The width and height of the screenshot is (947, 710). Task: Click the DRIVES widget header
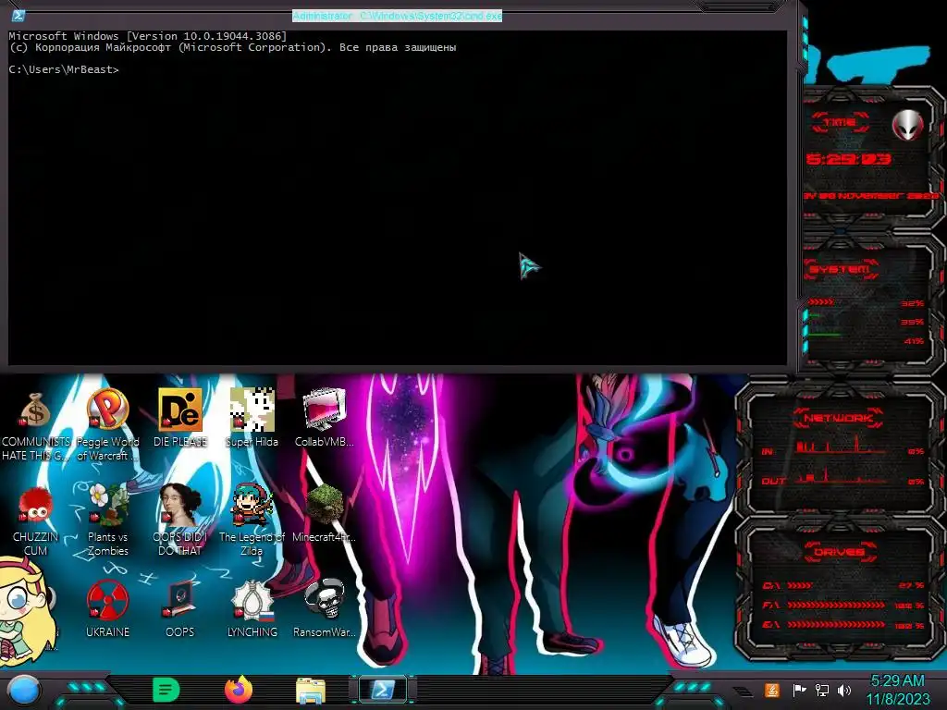pos(839,552)
